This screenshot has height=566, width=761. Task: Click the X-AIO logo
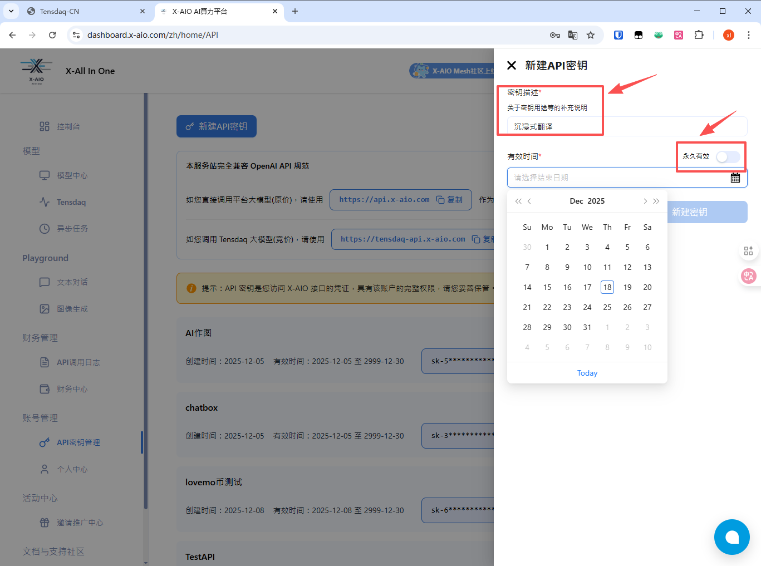pyautogui.click(x=36, y=71)
